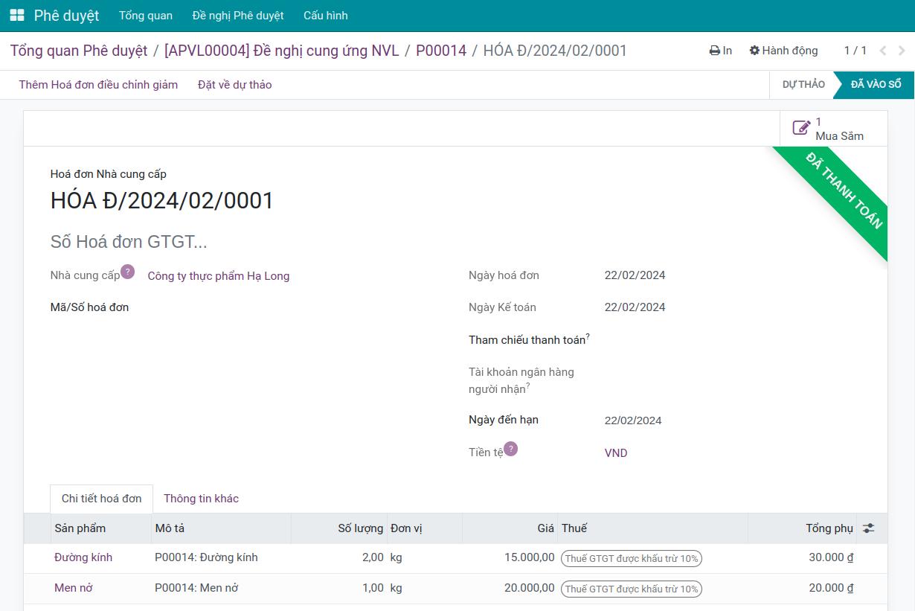Click the record pager 1 / 1
Screen dimensions: 915x611
click(x=855, y=51)
